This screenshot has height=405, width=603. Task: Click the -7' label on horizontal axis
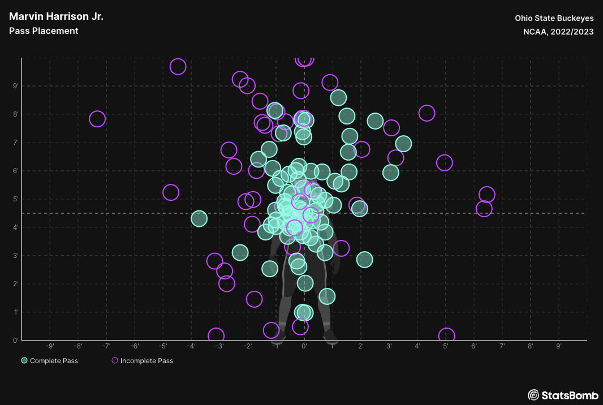[x=106, y=346]
